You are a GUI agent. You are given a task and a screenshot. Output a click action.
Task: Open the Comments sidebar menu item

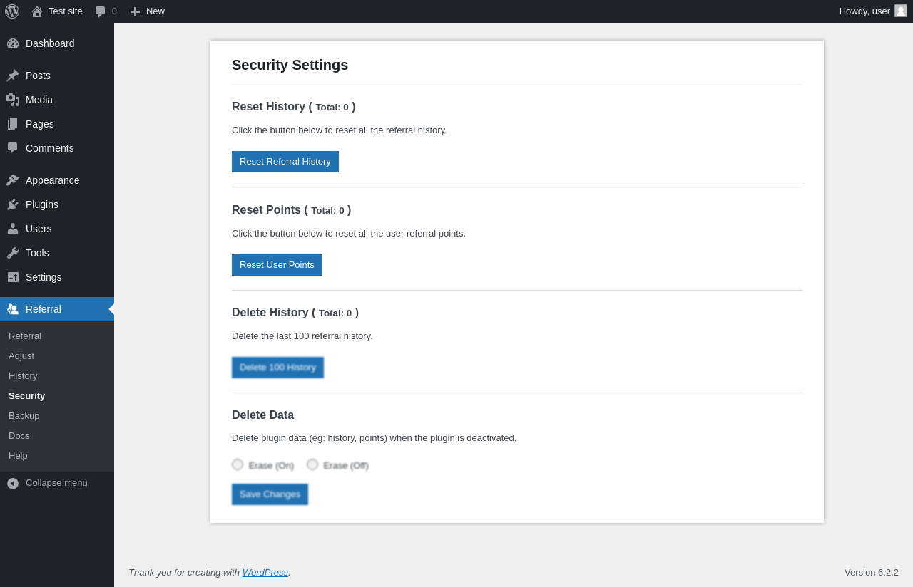tap(57, 148)
